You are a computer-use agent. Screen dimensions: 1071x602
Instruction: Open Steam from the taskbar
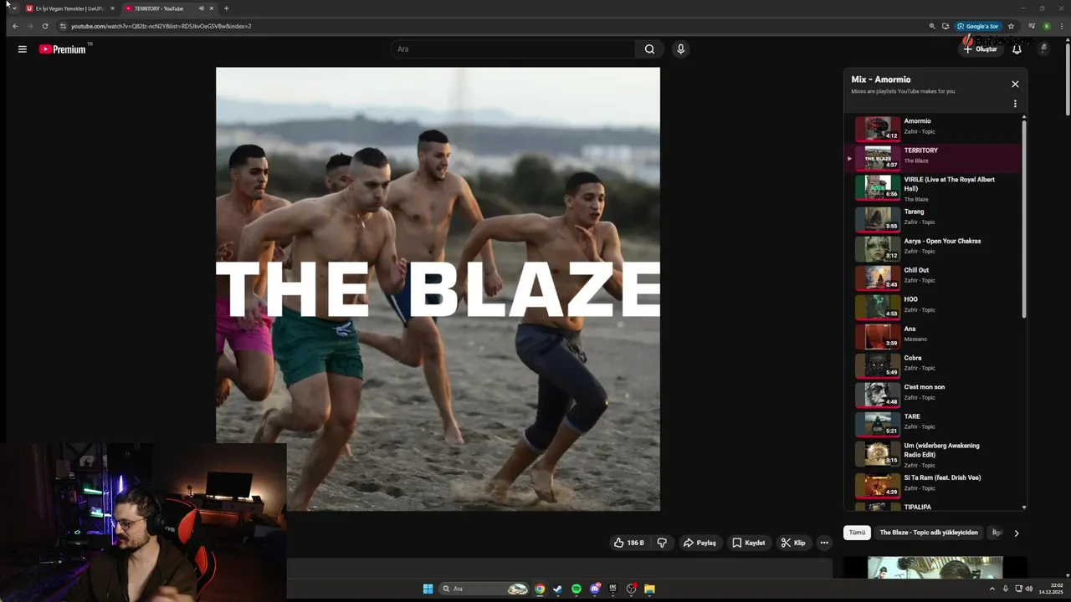[x=558, y=589]
